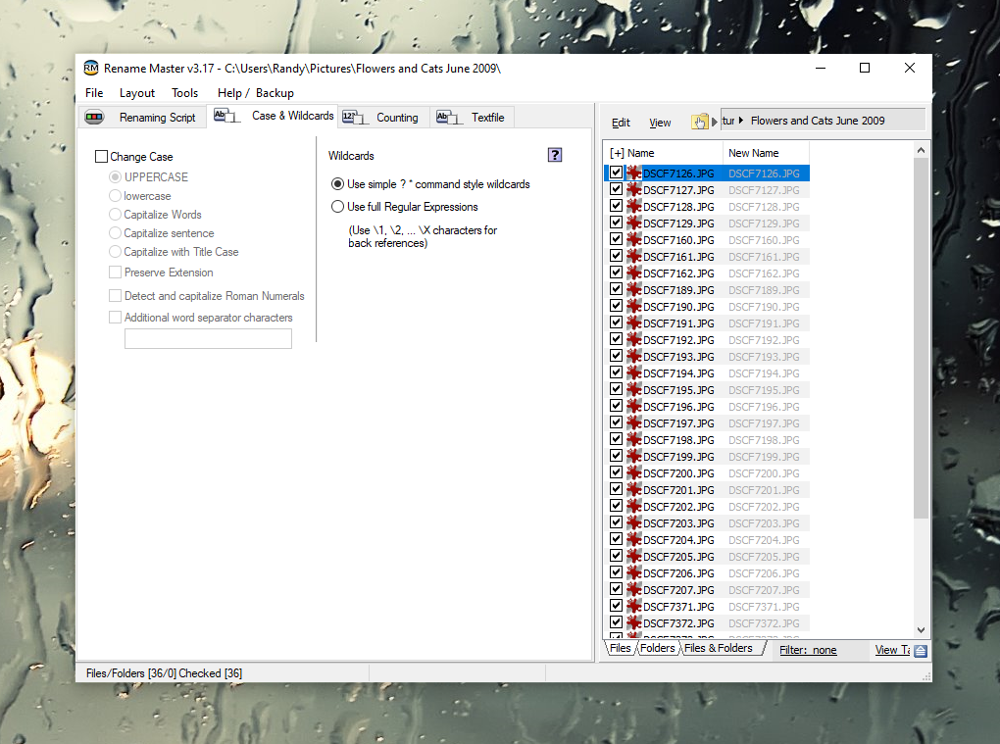
Task: Uncheck the DSCF7129.JPG file checkbox
Action: pos(616,222)
